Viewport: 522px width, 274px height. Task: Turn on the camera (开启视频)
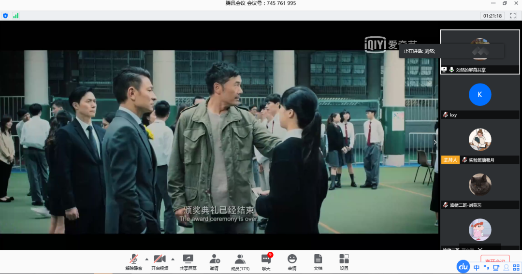159,262
